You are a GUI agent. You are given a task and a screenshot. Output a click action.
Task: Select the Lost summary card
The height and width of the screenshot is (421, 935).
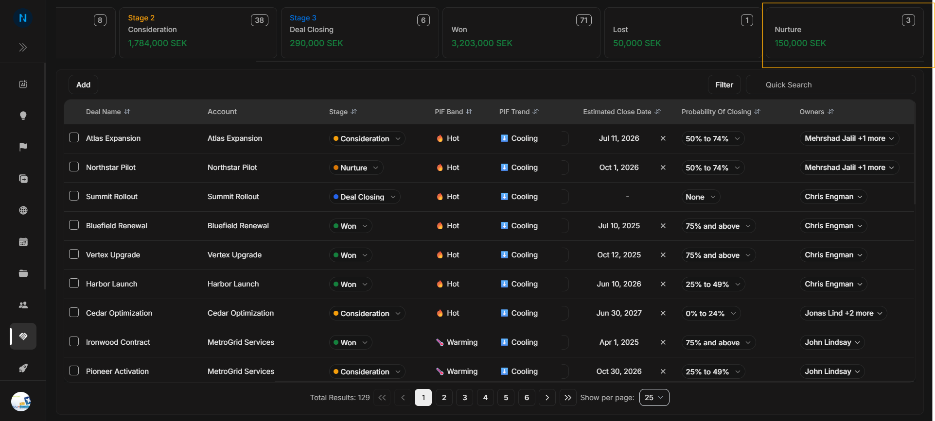(683, 33)
